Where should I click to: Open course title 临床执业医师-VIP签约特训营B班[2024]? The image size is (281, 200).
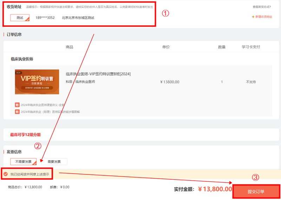[98, 74]
